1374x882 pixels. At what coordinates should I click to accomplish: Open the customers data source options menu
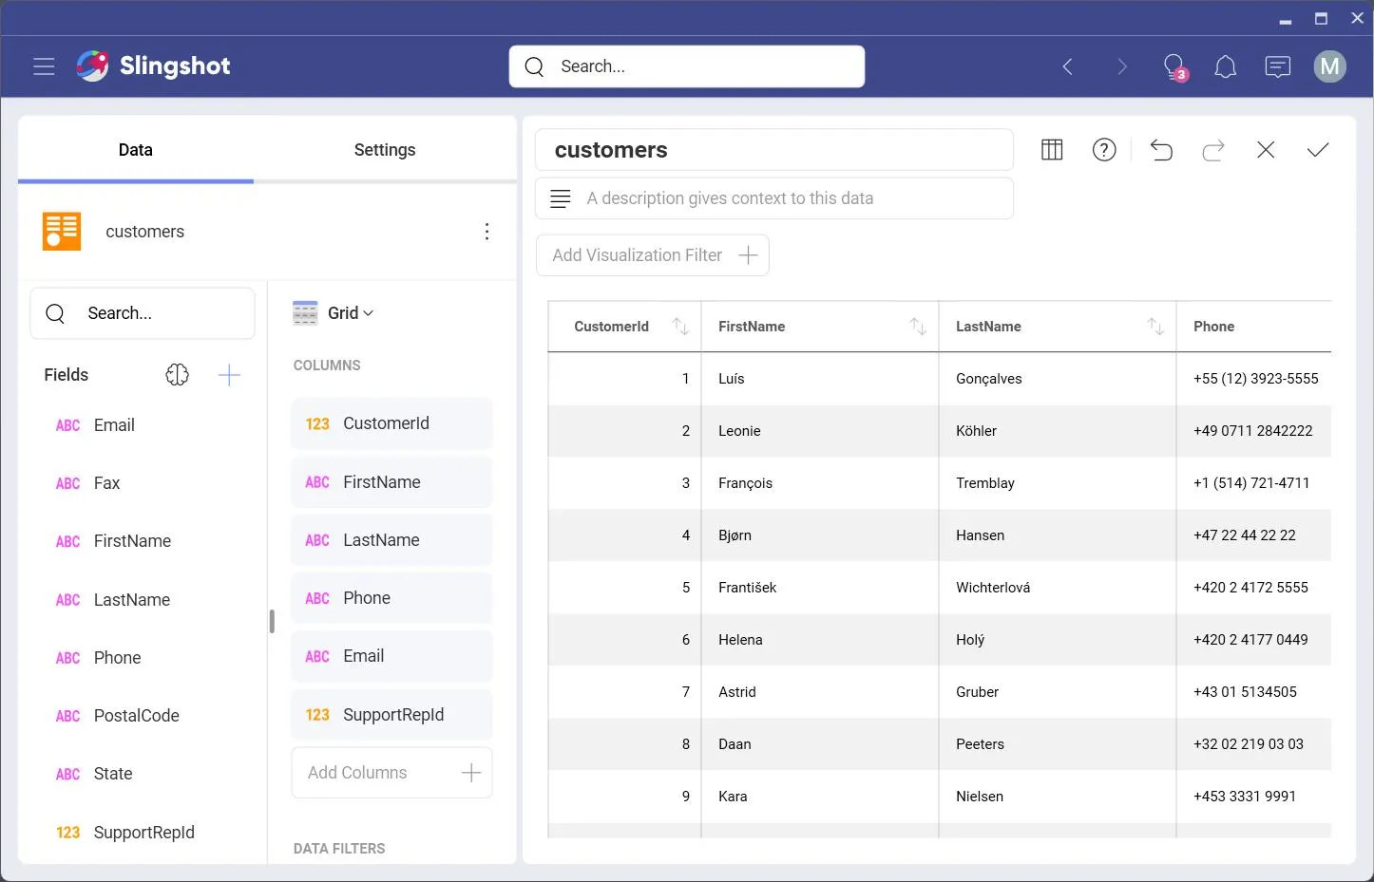coord(487,232)
